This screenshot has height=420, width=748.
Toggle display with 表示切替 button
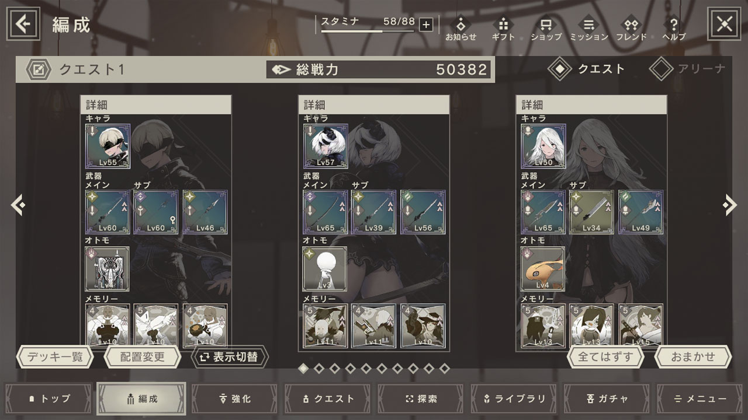click(230, 357)
